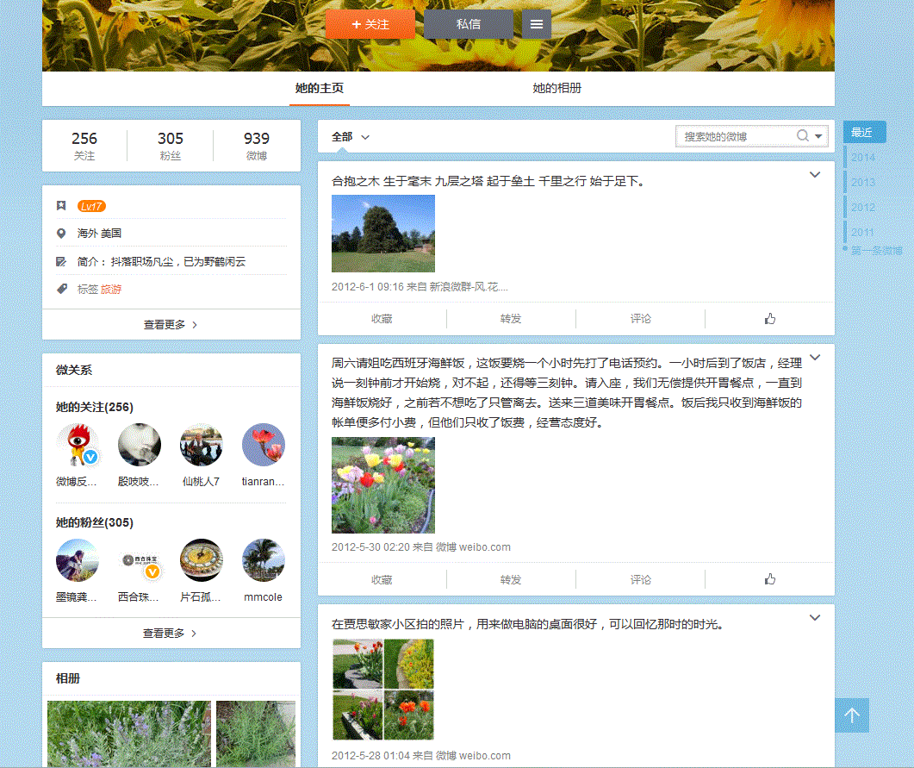Click into the 搜索她的微博 search field
The width and height of the screenshot is (914, 768).
tap(737, 136)
